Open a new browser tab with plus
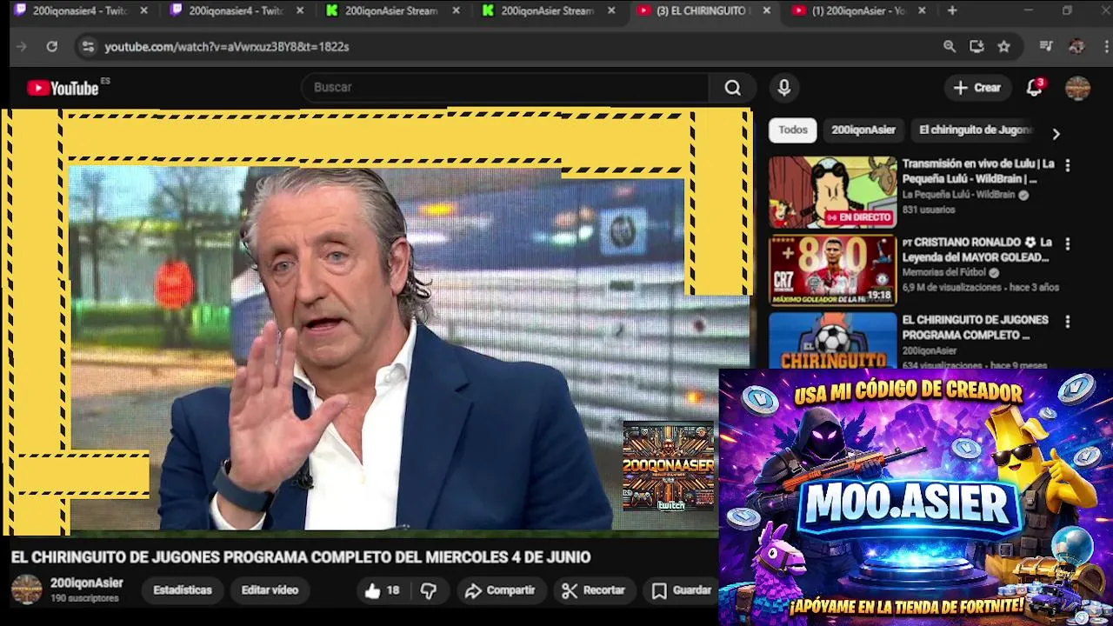Image resolution: width=1113 pixels, height=626 pixels. (x=952, y=10)
